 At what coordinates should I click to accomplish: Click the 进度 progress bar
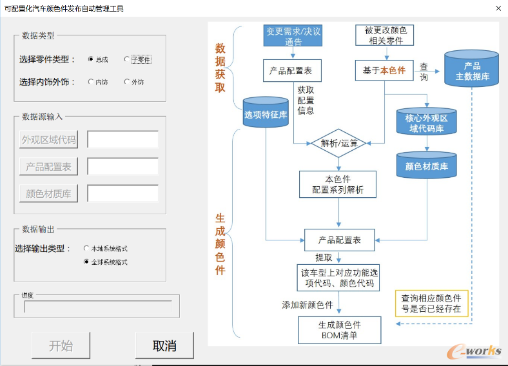(x=98, y=307)
